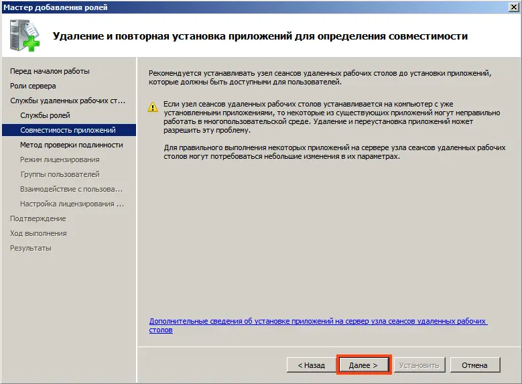The height and width of the screenshot is (384, 522).
Task: Click the Взаимодействие с пользова... step
Action: (x=72, y=189)
